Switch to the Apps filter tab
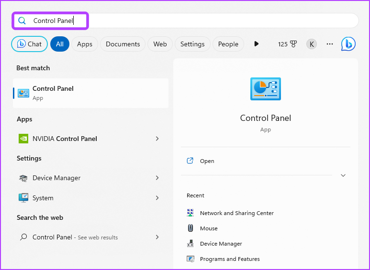The image size is (370, 270). [x=84, y=44]
